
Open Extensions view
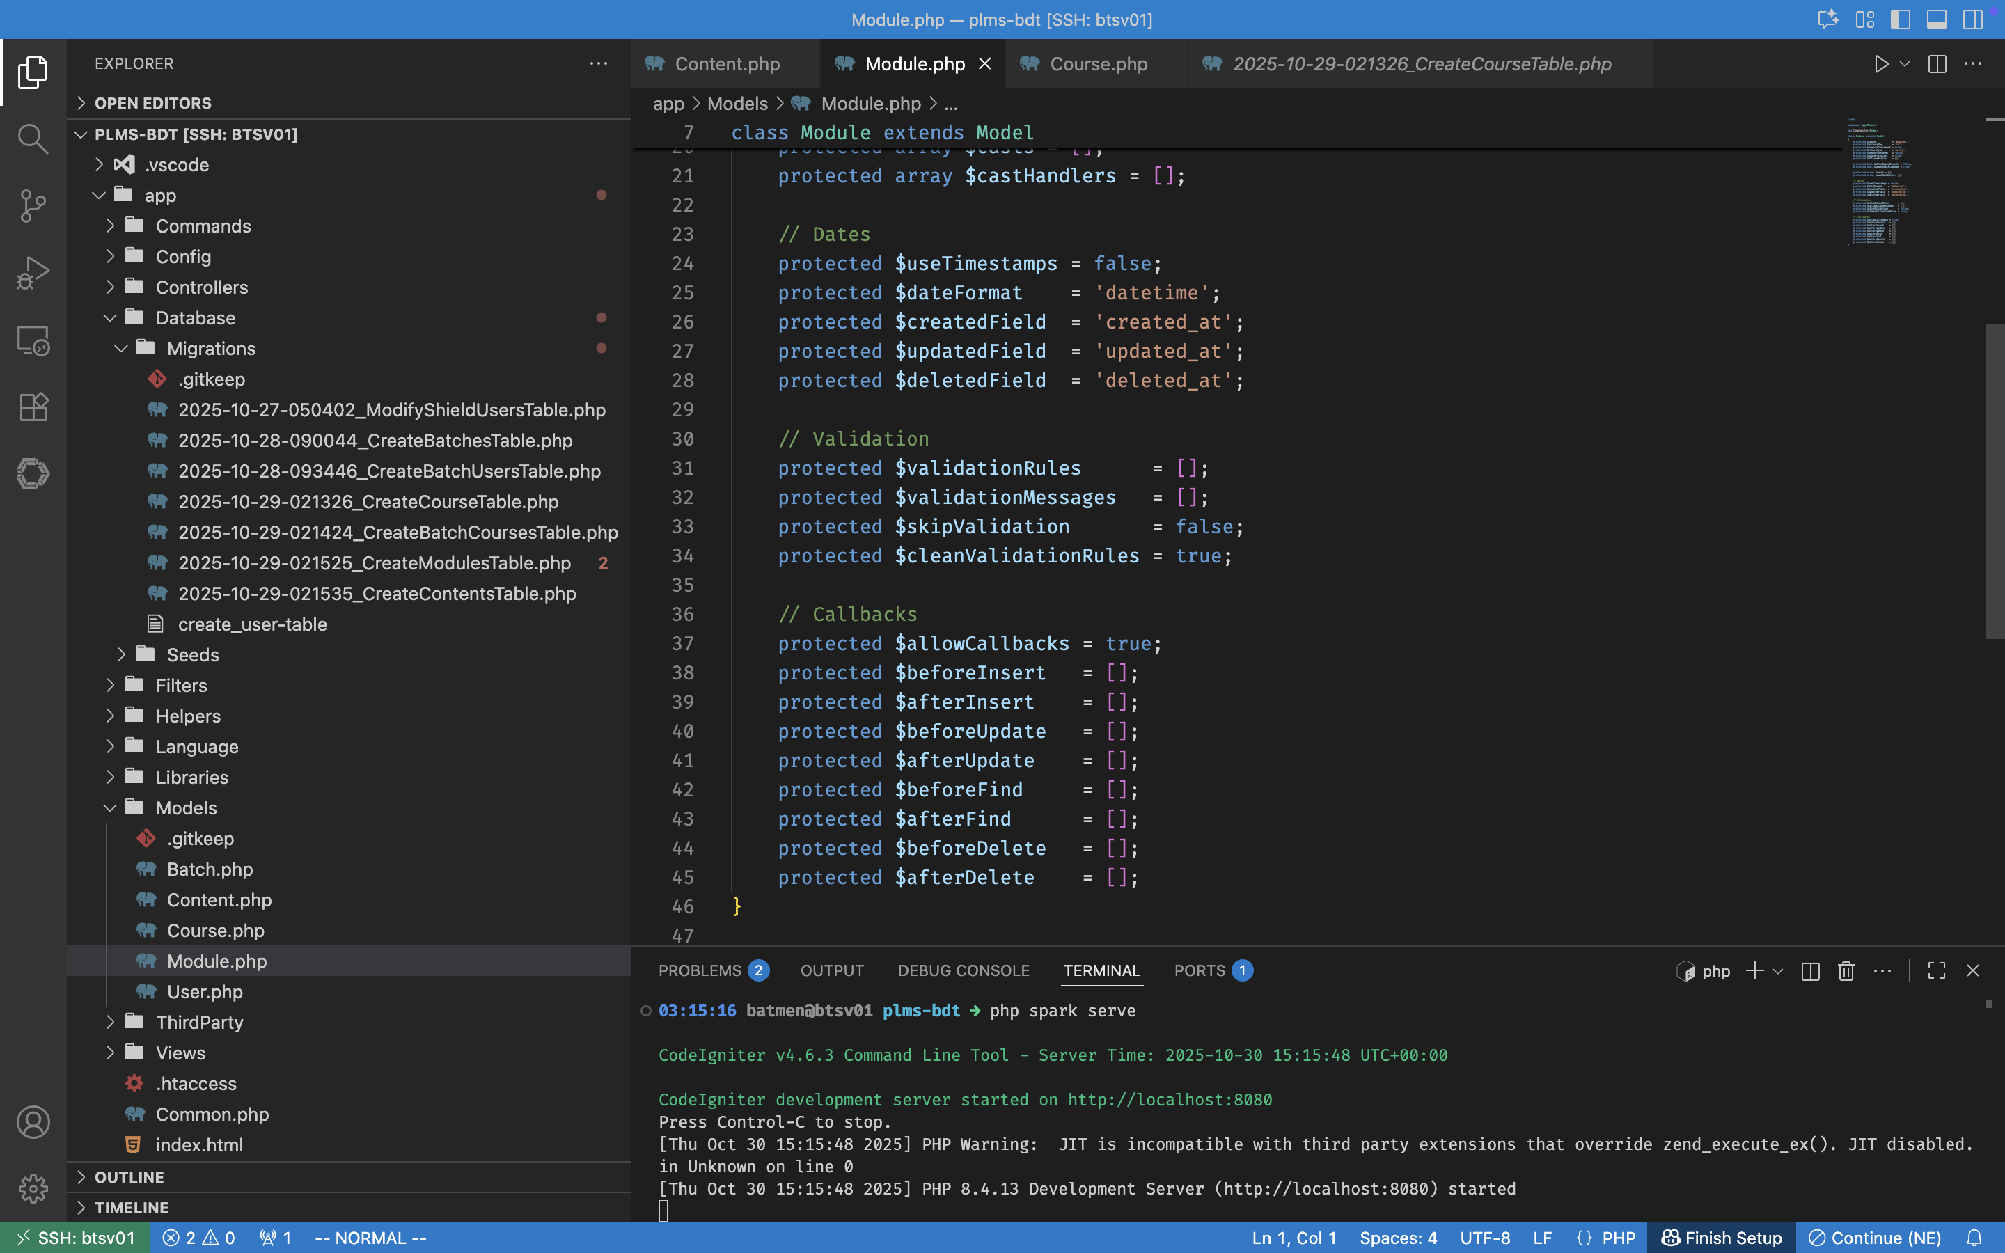(x=33, y=407)
